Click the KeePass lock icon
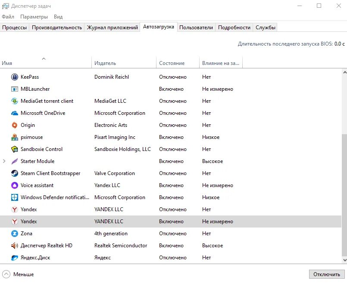The height and width of the screenshot is (283, 347). pyautogui.click(x=15, y=77)
